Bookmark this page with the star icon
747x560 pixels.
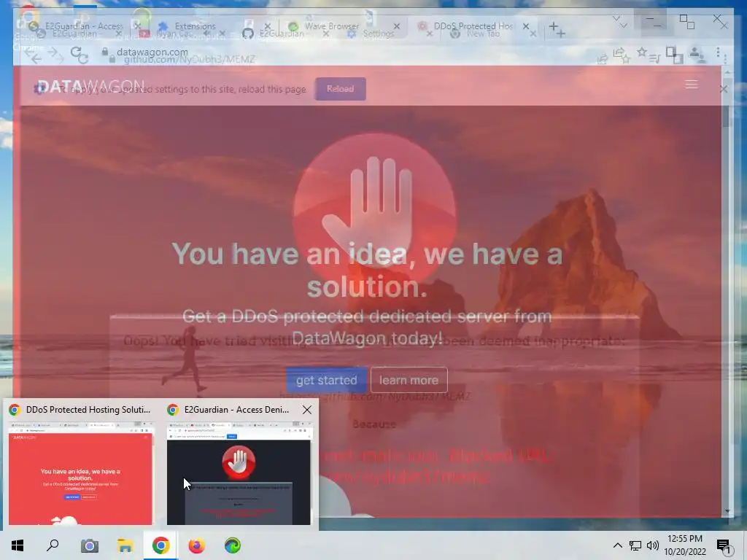point(642,52)
